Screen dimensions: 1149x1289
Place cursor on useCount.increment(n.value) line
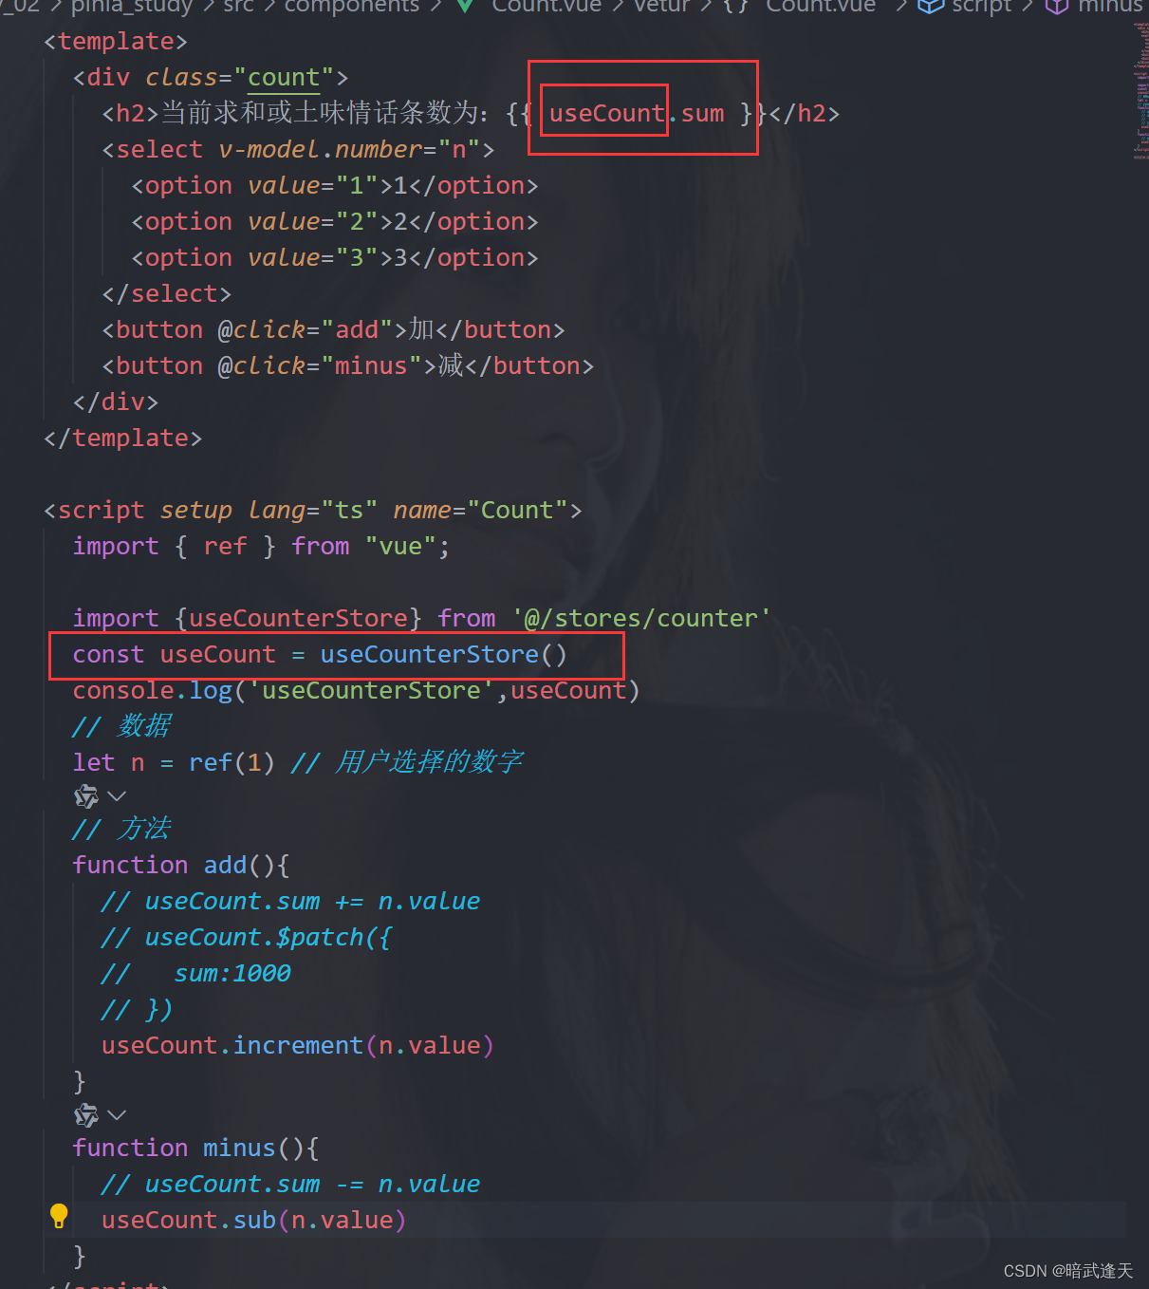298,1045
